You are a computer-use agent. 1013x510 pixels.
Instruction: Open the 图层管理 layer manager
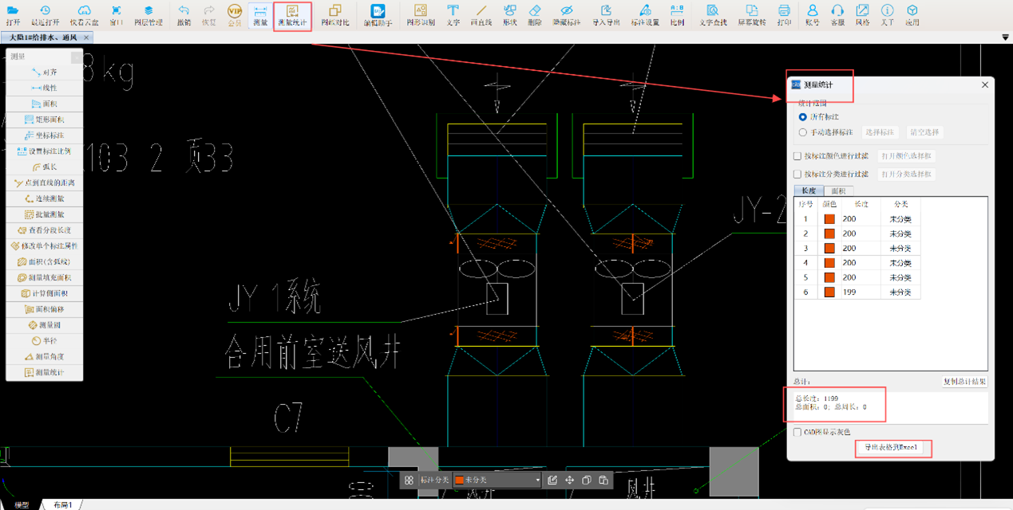click(x=148, y=14)
